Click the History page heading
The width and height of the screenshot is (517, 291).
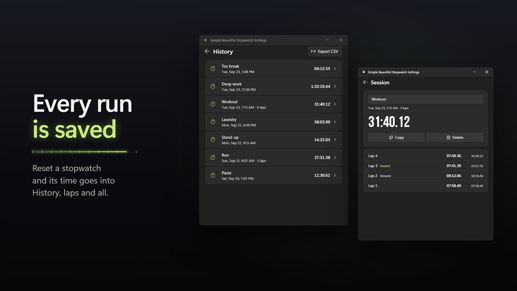223,52
